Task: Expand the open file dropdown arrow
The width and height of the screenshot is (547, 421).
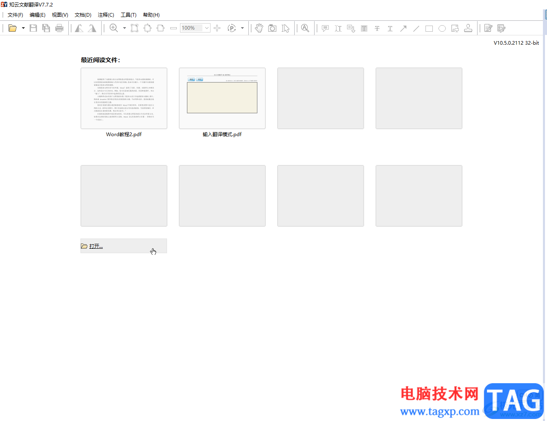Action: tap(23, 28)
